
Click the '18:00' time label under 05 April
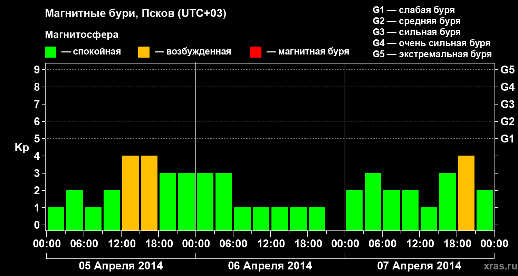(x=159, y=244)
